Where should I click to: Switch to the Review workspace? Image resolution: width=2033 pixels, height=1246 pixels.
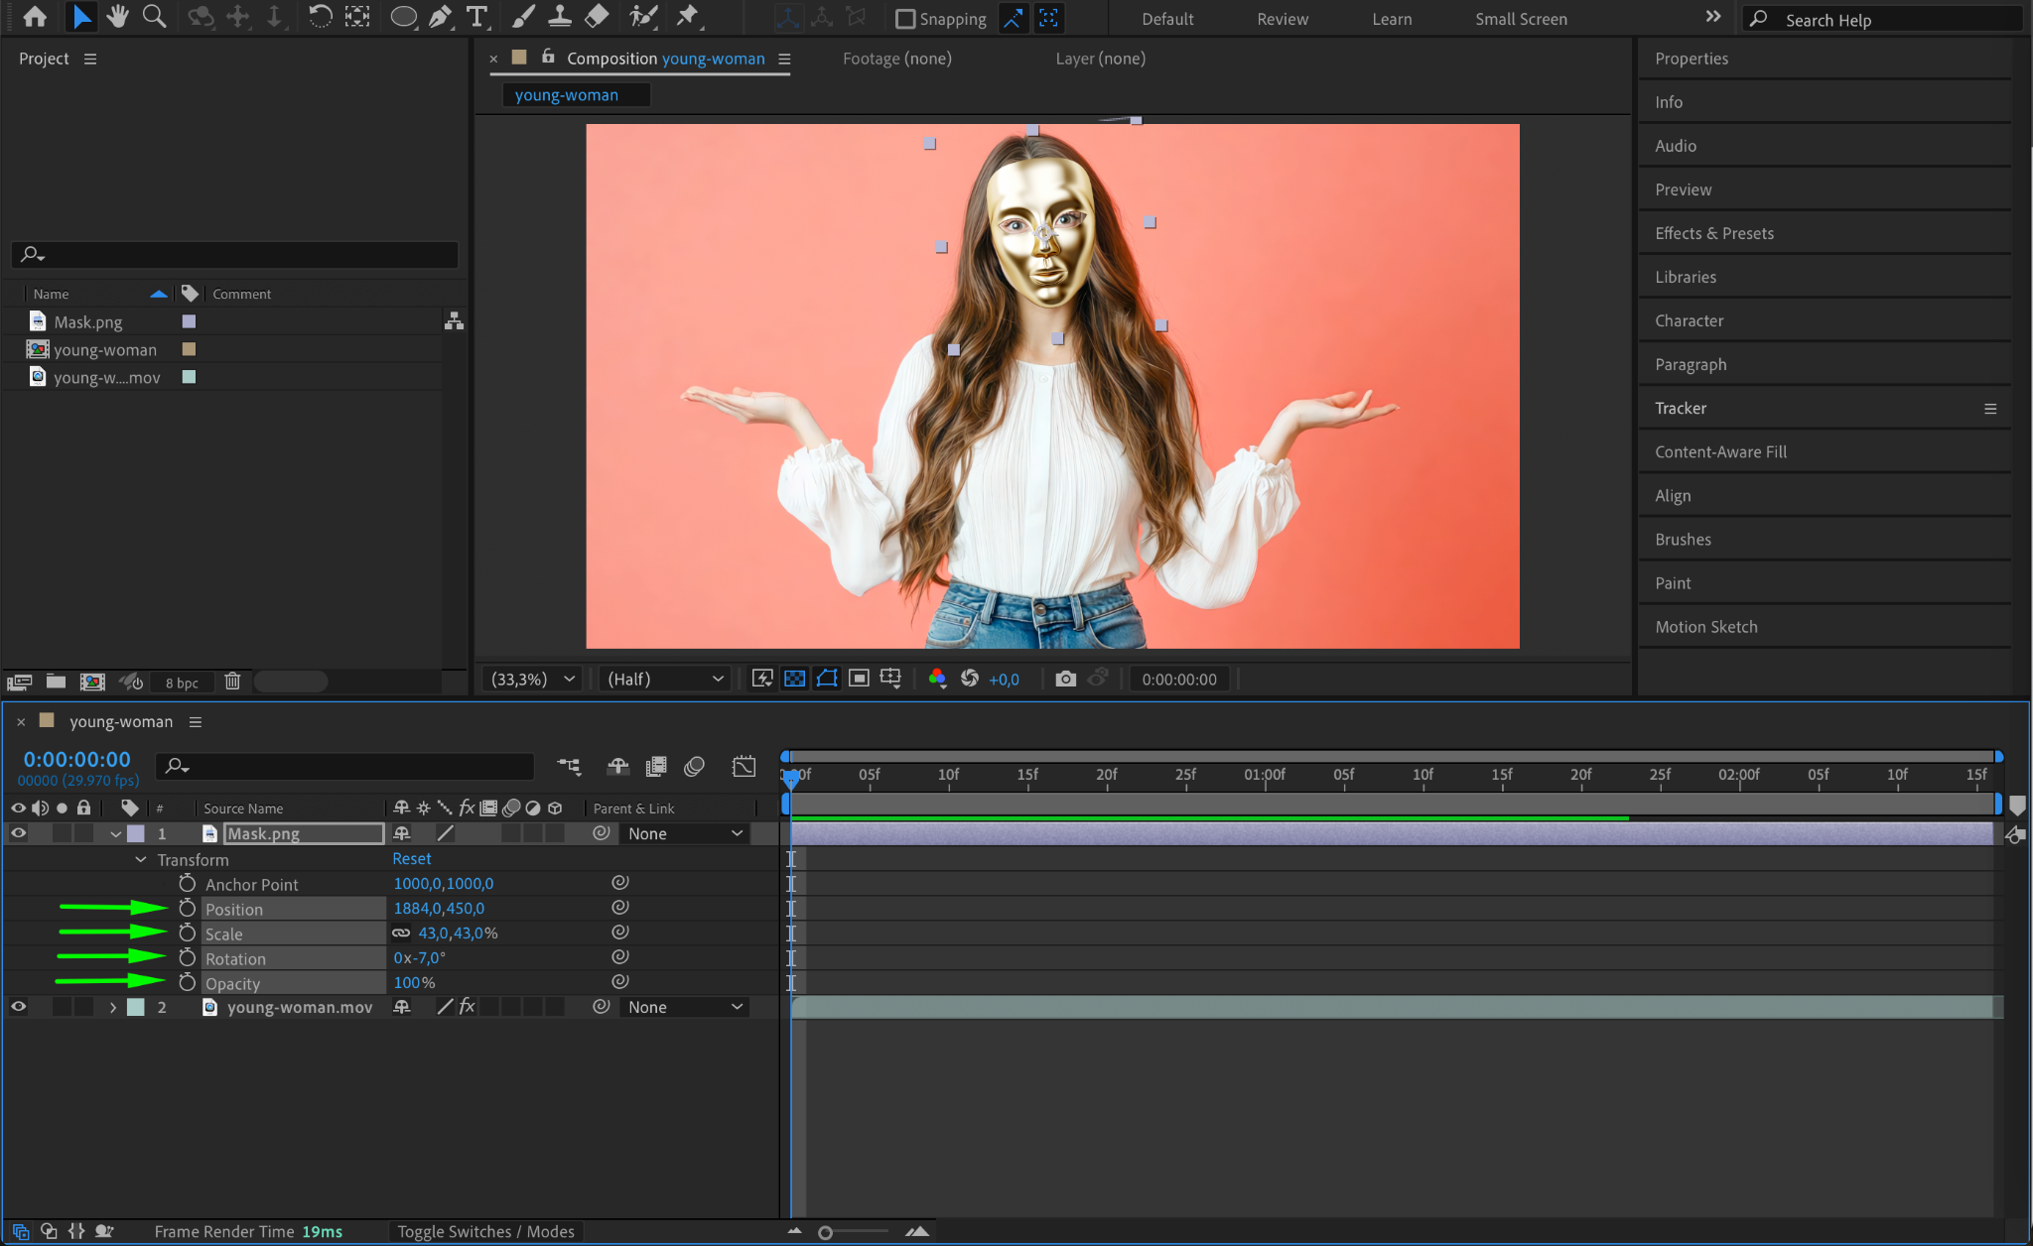(1282, 19)
